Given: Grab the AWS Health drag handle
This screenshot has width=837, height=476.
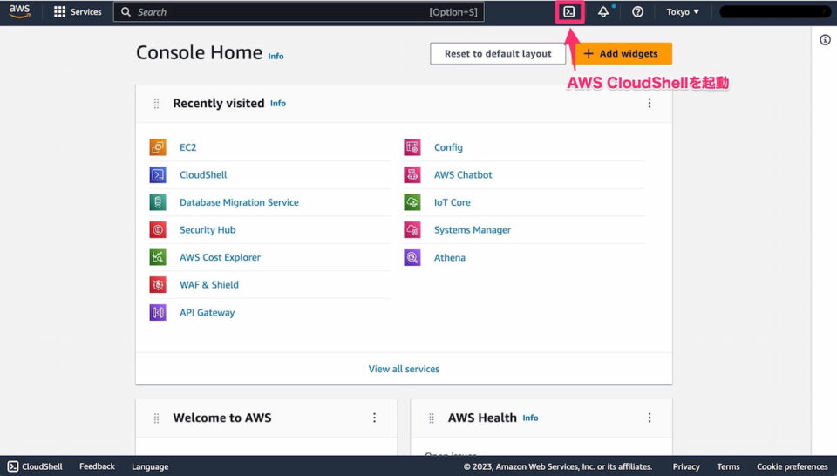Looking at the screenshot, I should click(432, 418).
